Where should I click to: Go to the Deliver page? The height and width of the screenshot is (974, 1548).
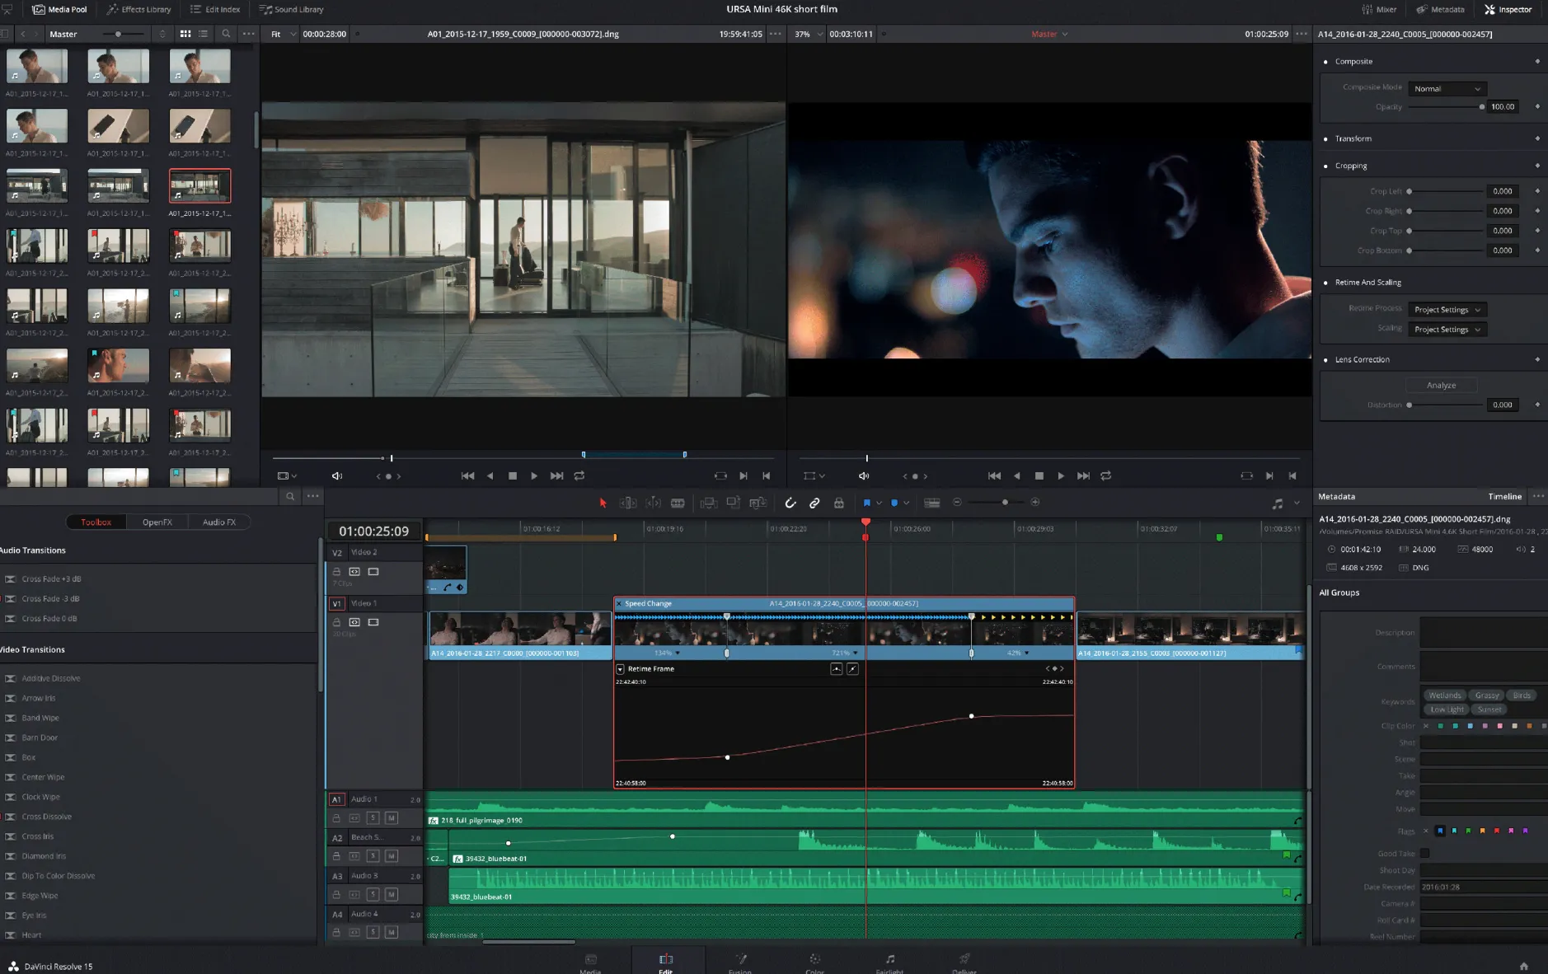click(x=964, y=962)
